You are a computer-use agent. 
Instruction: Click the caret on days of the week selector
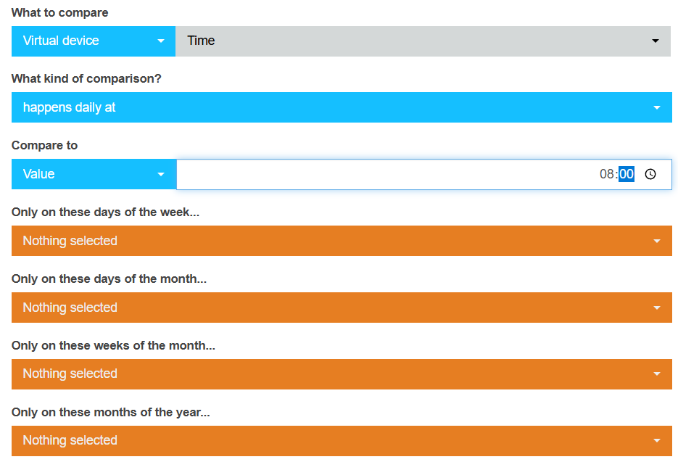[x=657, y=242]
